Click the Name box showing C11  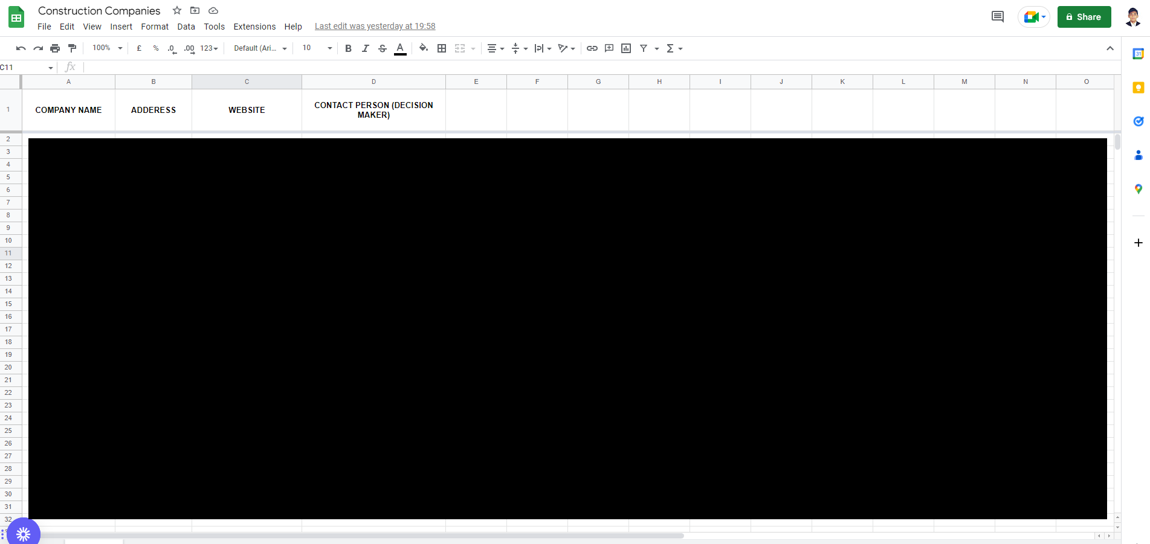pos(27,67)
